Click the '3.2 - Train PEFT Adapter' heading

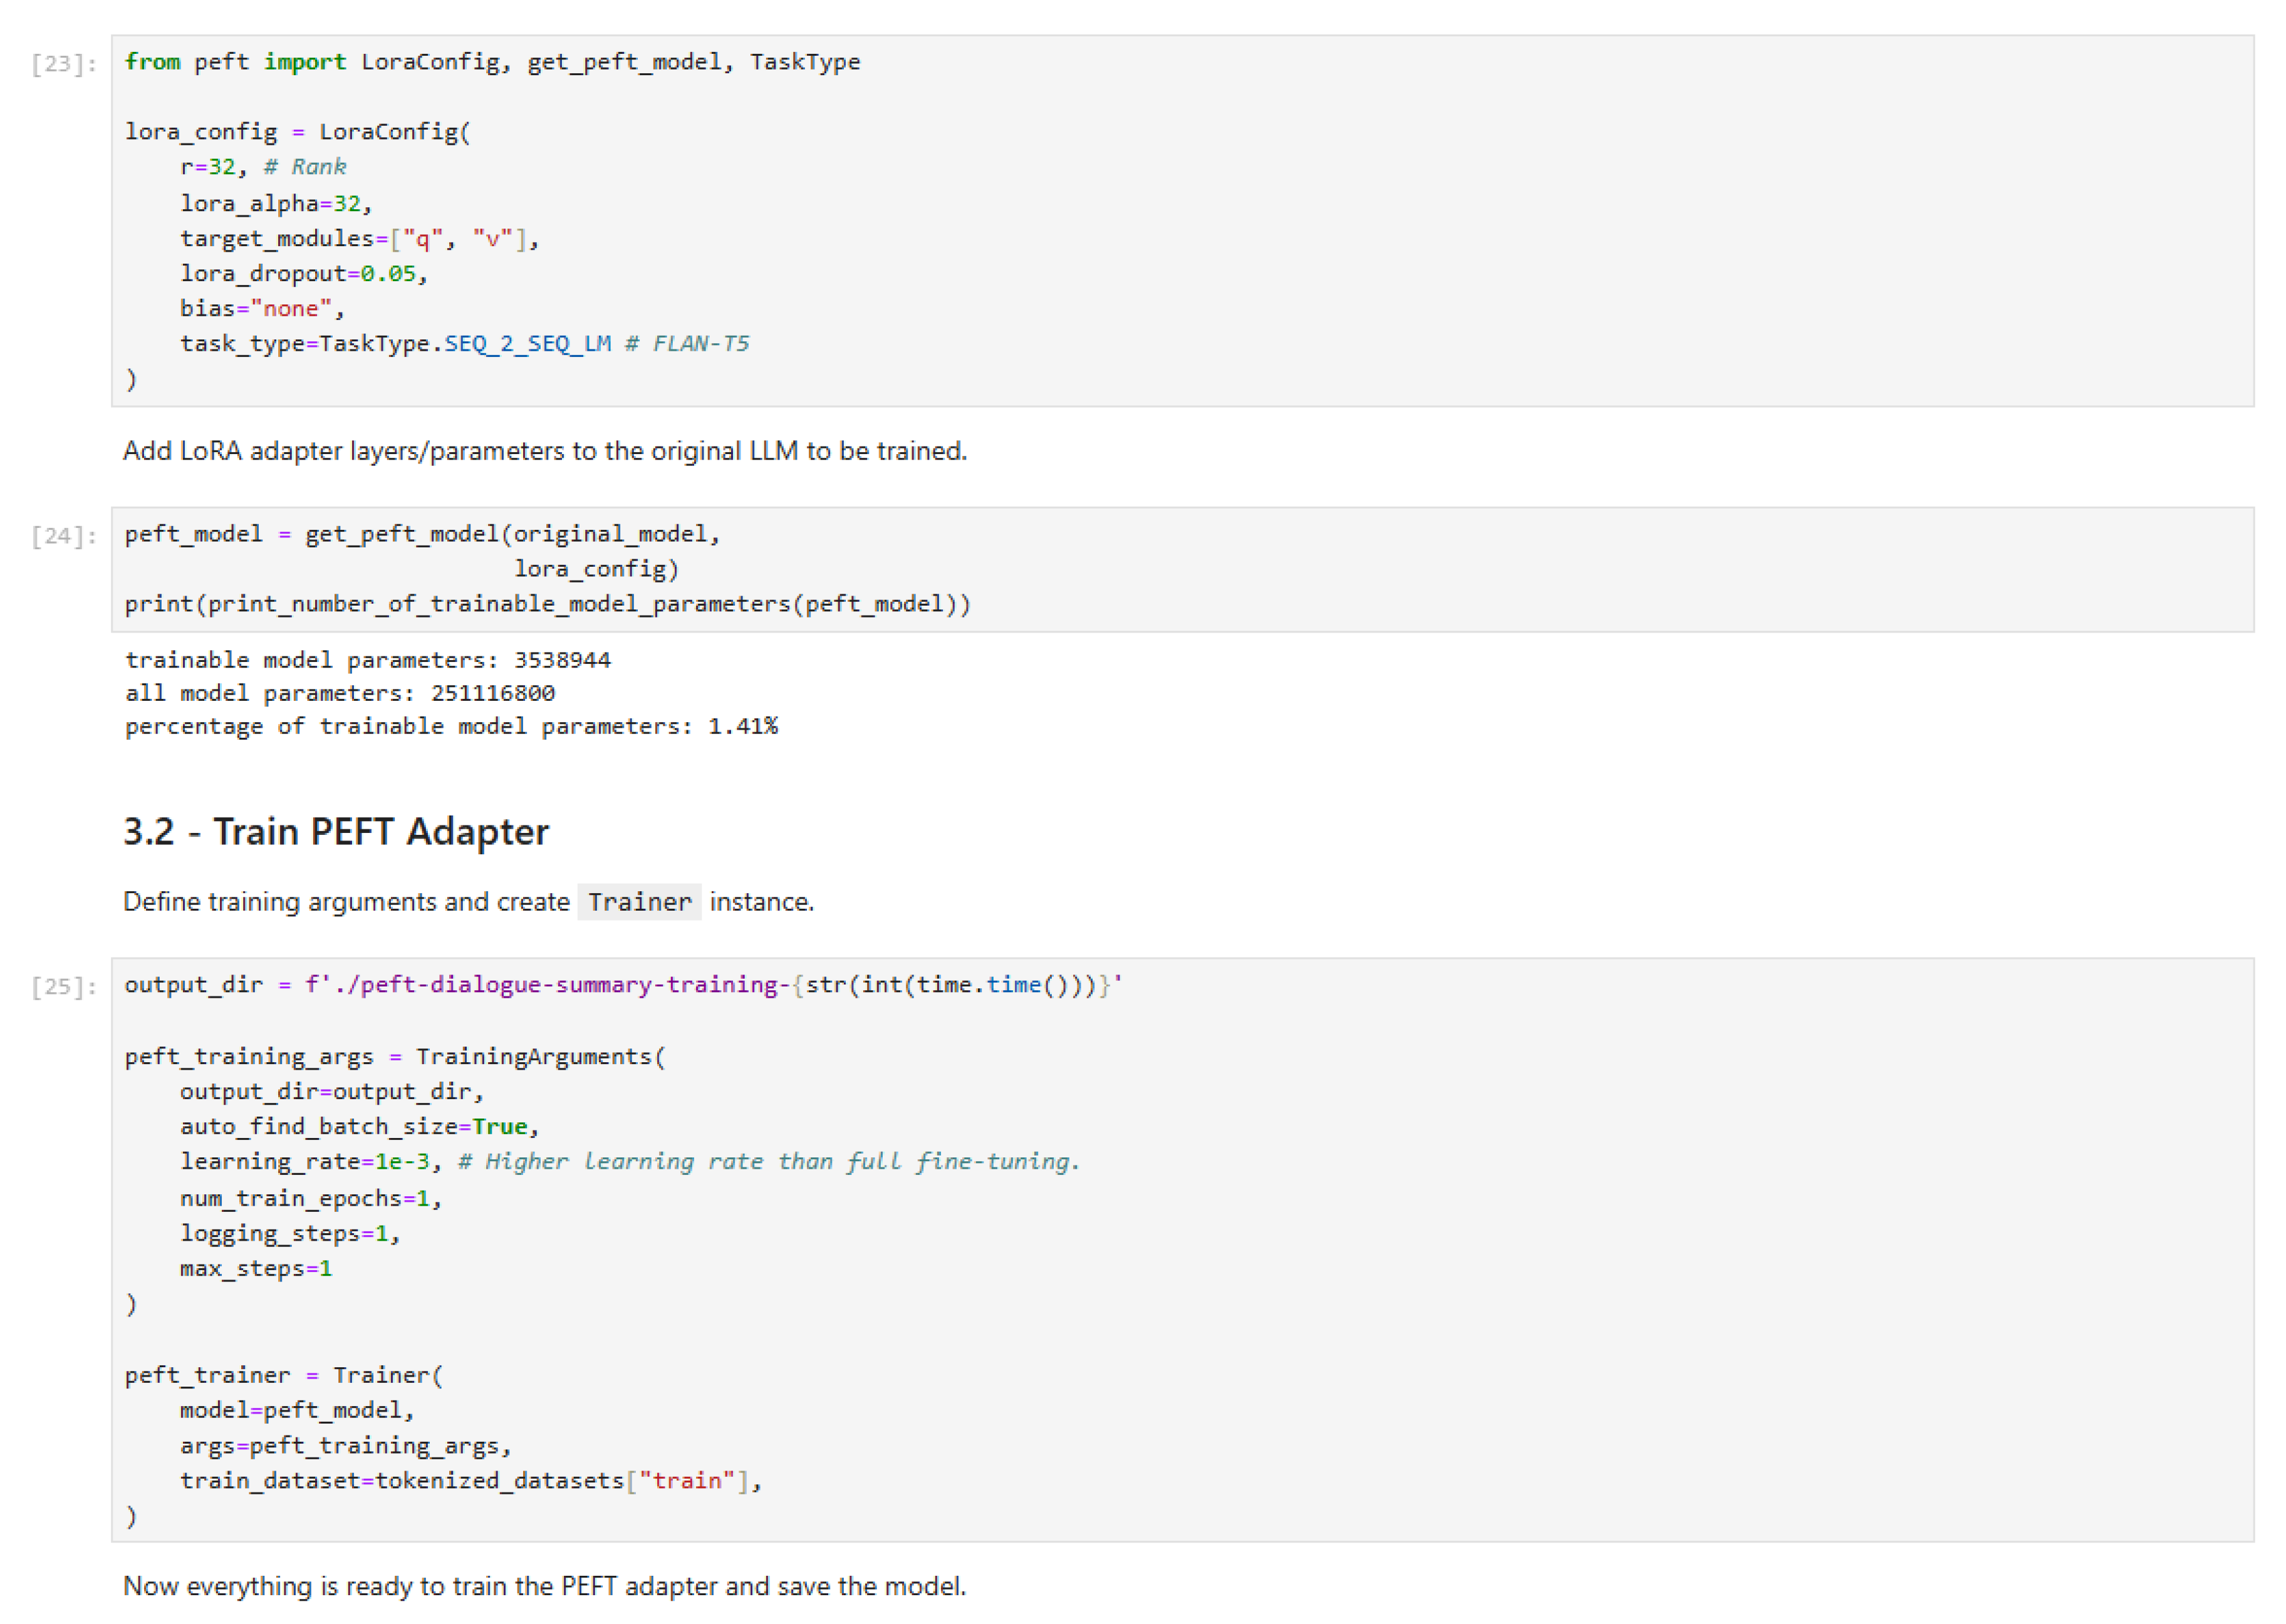[335, 832]
